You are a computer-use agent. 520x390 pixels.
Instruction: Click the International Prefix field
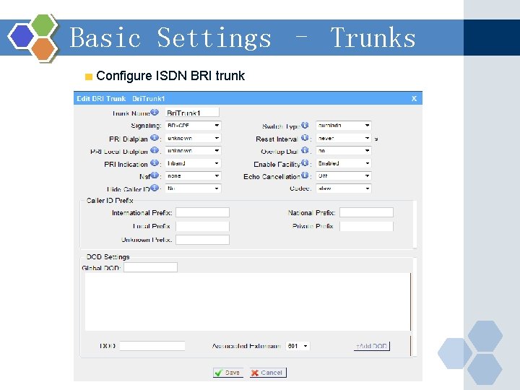click(x=202, y=212)
